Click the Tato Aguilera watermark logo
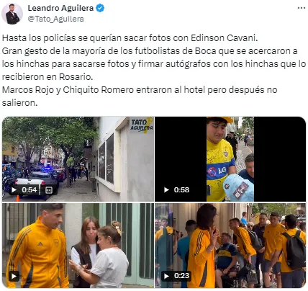The image size is (308, 291). tap(141, 125)
